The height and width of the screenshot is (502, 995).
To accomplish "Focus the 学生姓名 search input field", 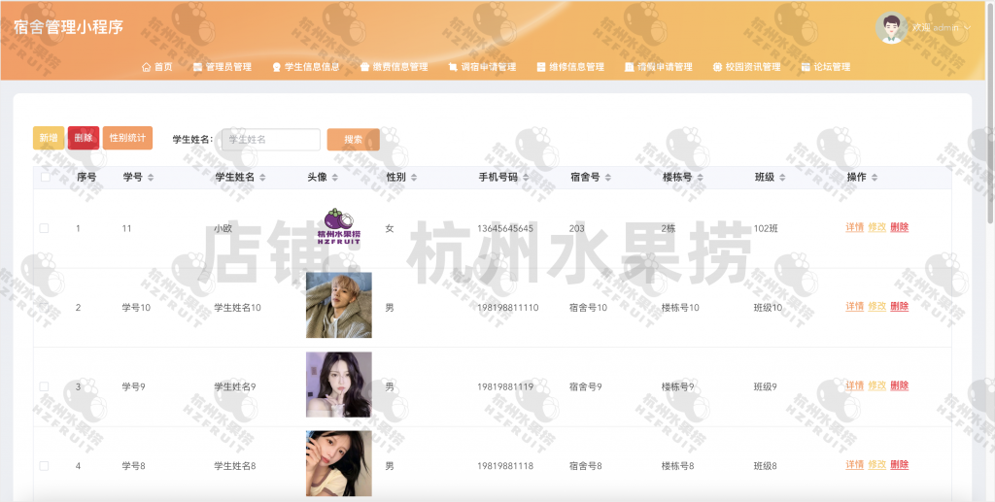I will [x=271, y=140].
